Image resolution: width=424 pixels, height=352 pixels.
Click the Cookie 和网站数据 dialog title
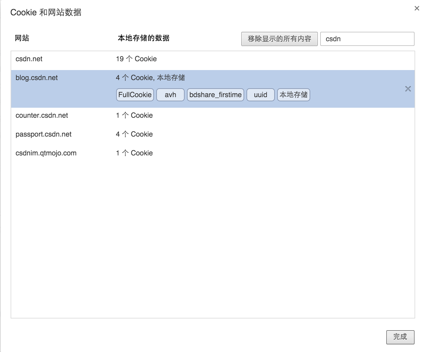tap(46, 12)
